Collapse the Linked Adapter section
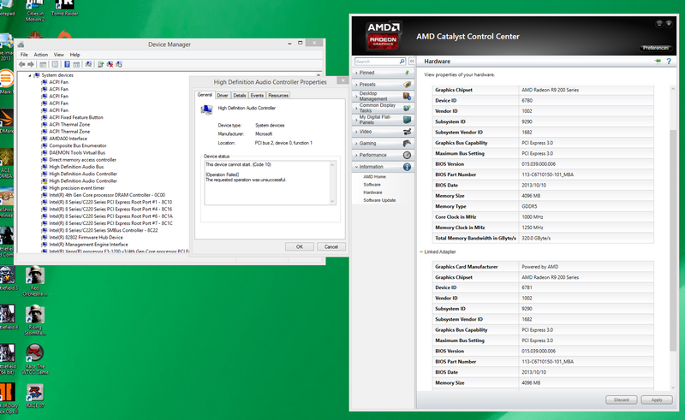685x420 pixels. point(422,251)
